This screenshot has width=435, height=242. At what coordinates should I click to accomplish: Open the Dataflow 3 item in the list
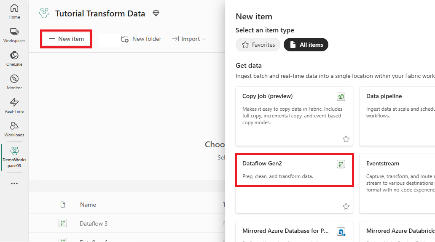tap(94, 223)
